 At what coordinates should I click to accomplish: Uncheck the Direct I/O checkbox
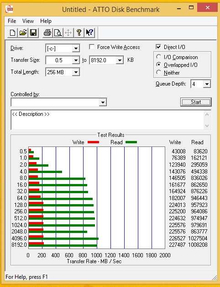click(x=158, y=47)
